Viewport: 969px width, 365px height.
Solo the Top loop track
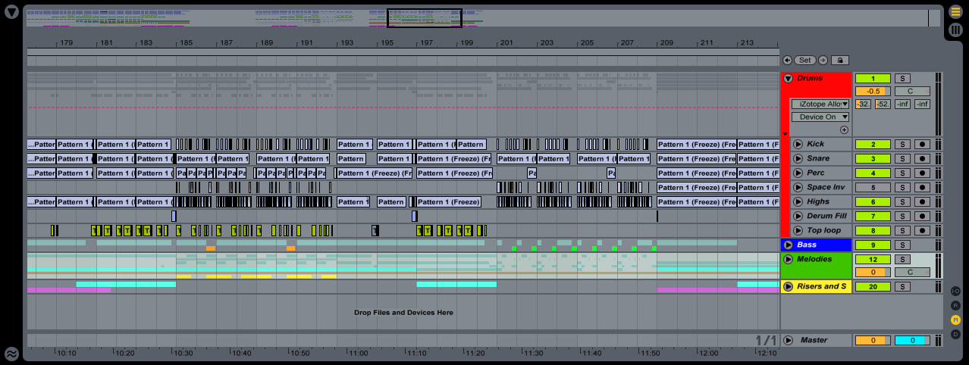coord(902,230)
